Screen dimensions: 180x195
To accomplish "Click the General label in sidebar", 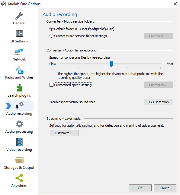I will coord(19,23).
